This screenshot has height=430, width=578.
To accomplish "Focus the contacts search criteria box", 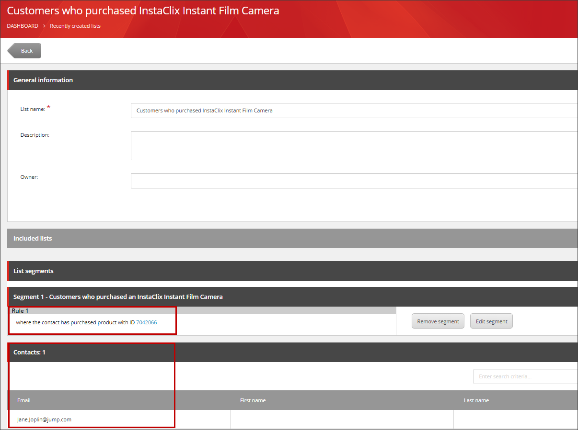I will 526,376.
